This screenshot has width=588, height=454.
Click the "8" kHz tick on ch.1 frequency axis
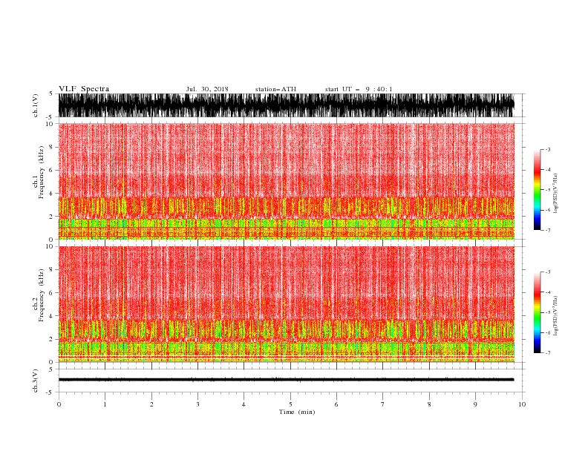click(x=51, y=147)
